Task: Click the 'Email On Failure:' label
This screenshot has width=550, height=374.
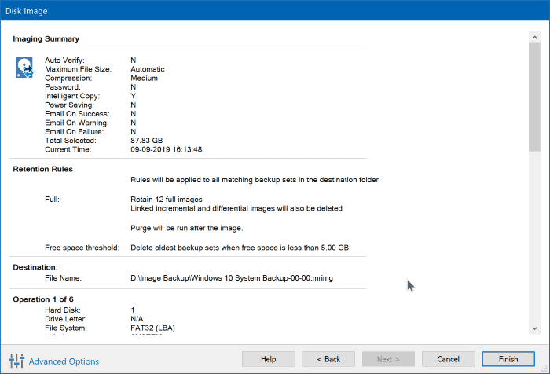Action: [x=75, y=131]
